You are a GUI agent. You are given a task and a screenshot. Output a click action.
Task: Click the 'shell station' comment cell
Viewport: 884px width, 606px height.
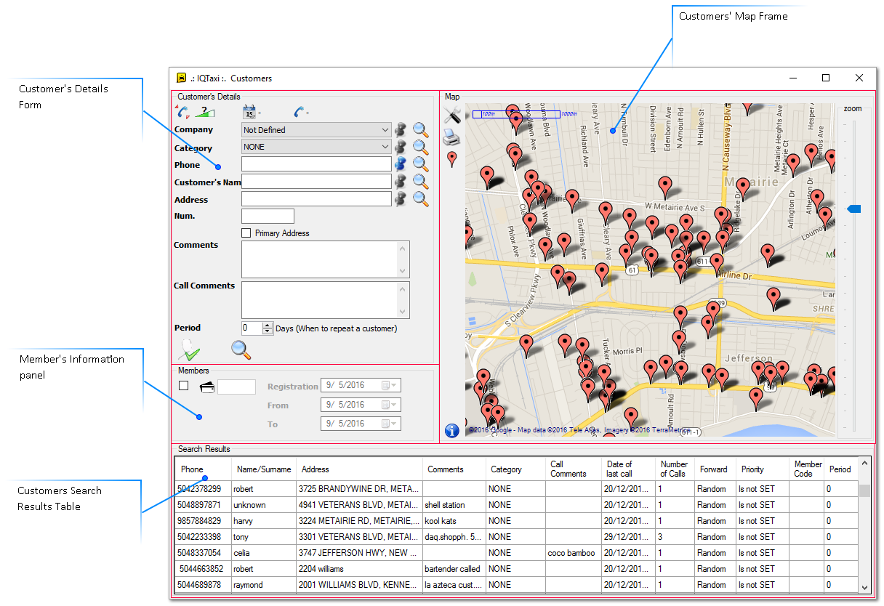pyautogui.click(x=455, y=505)
